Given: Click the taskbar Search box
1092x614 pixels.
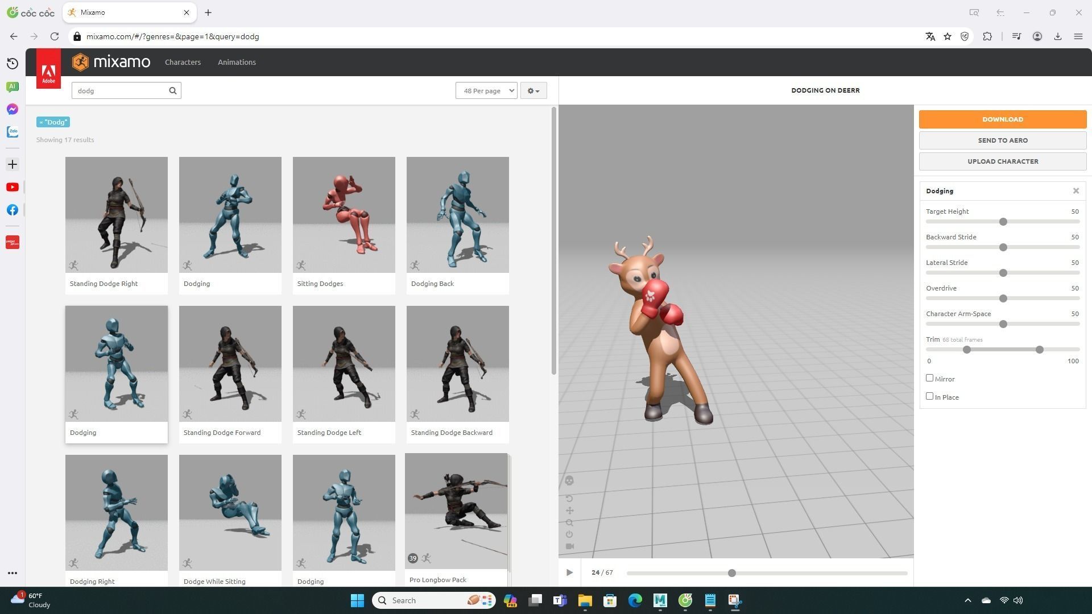Looking at the screenshot, I should click(x=433, y=600).
